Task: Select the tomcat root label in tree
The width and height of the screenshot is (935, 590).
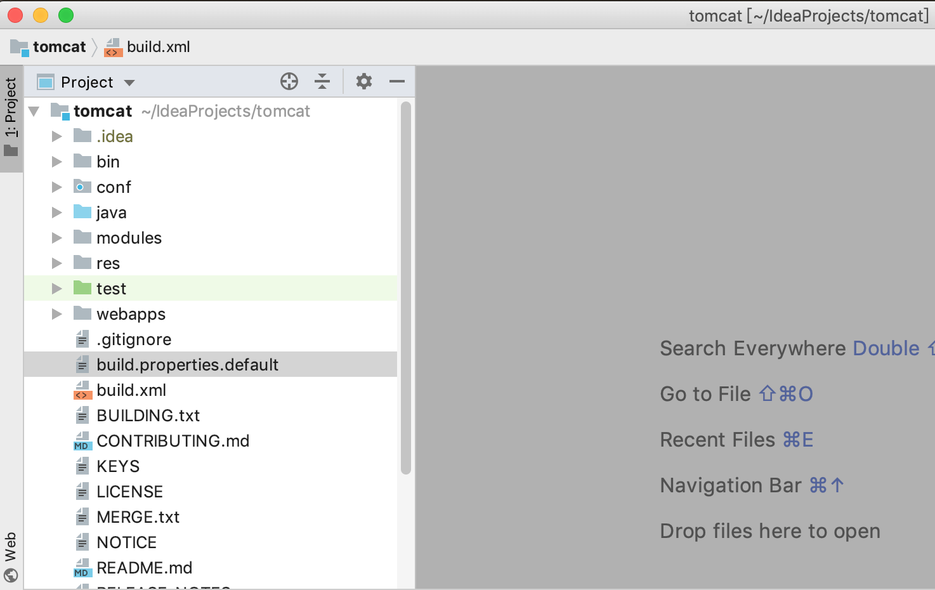Action: 103,111
